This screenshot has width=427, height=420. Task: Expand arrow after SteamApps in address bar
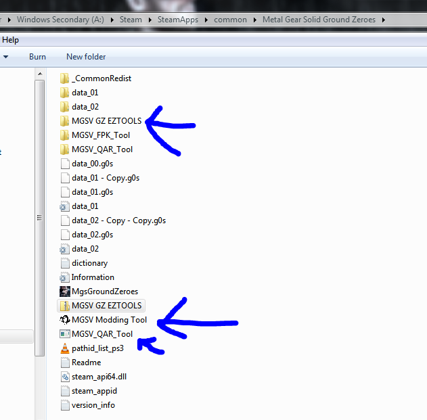point(206,20)
